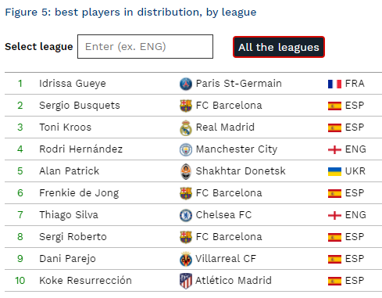Click the Shakhtar Donetsk club crest
Screen dimensions: 382x298
click(x=186, y=171)
